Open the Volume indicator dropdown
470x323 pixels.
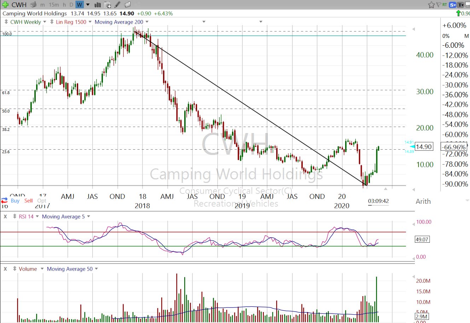coord(42,269)
